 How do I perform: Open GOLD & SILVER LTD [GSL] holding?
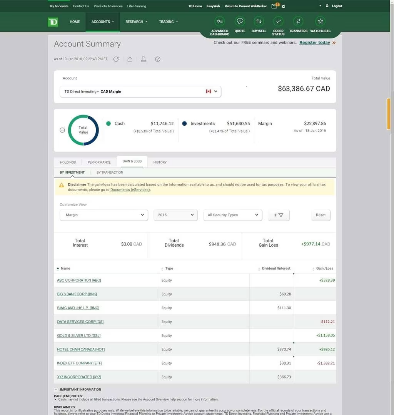click(x=79, y=335)
